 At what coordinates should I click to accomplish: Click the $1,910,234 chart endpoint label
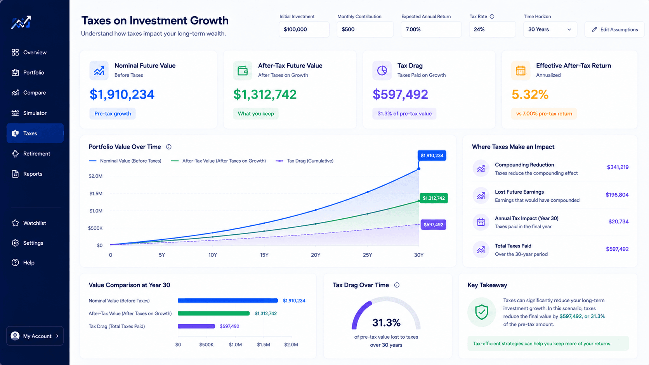coord(432,156)
